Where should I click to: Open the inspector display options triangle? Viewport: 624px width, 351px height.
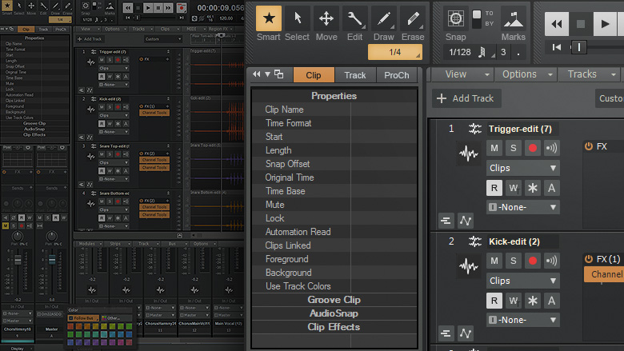click(268, 74)
